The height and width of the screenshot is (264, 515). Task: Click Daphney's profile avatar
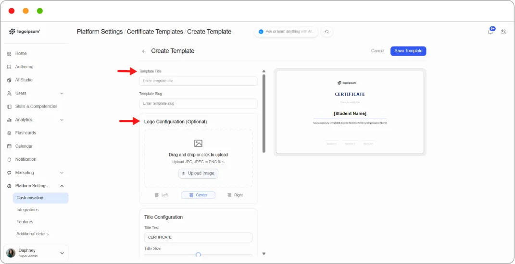tap(11, 253)
